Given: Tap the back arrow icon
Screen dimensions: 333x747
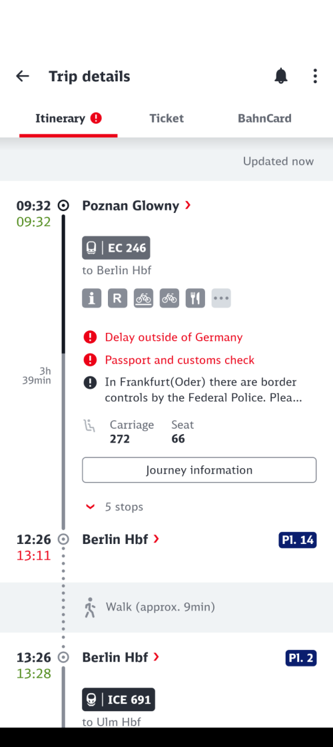Looking at the screenshot, I should tap(23, 76).
